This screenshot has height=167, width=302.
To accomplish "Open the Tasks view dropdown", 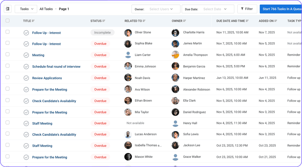I will coord(26,9).
